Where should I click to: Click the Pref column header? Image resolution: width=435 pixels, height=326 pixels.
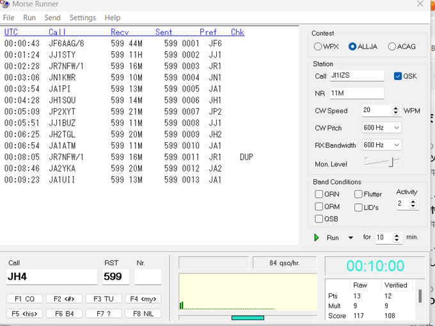[208, 32]
